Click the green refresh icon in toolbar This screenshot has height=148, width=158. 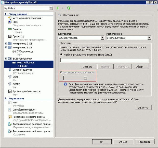(x=69, y=8)
